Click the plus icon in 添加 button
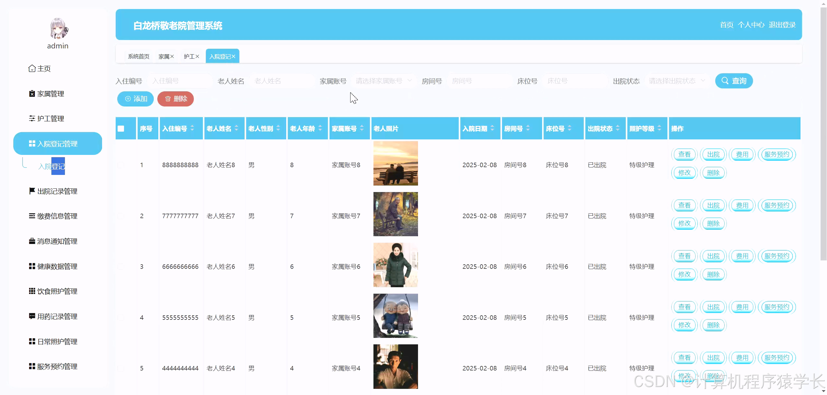 (x=128, y=99)
